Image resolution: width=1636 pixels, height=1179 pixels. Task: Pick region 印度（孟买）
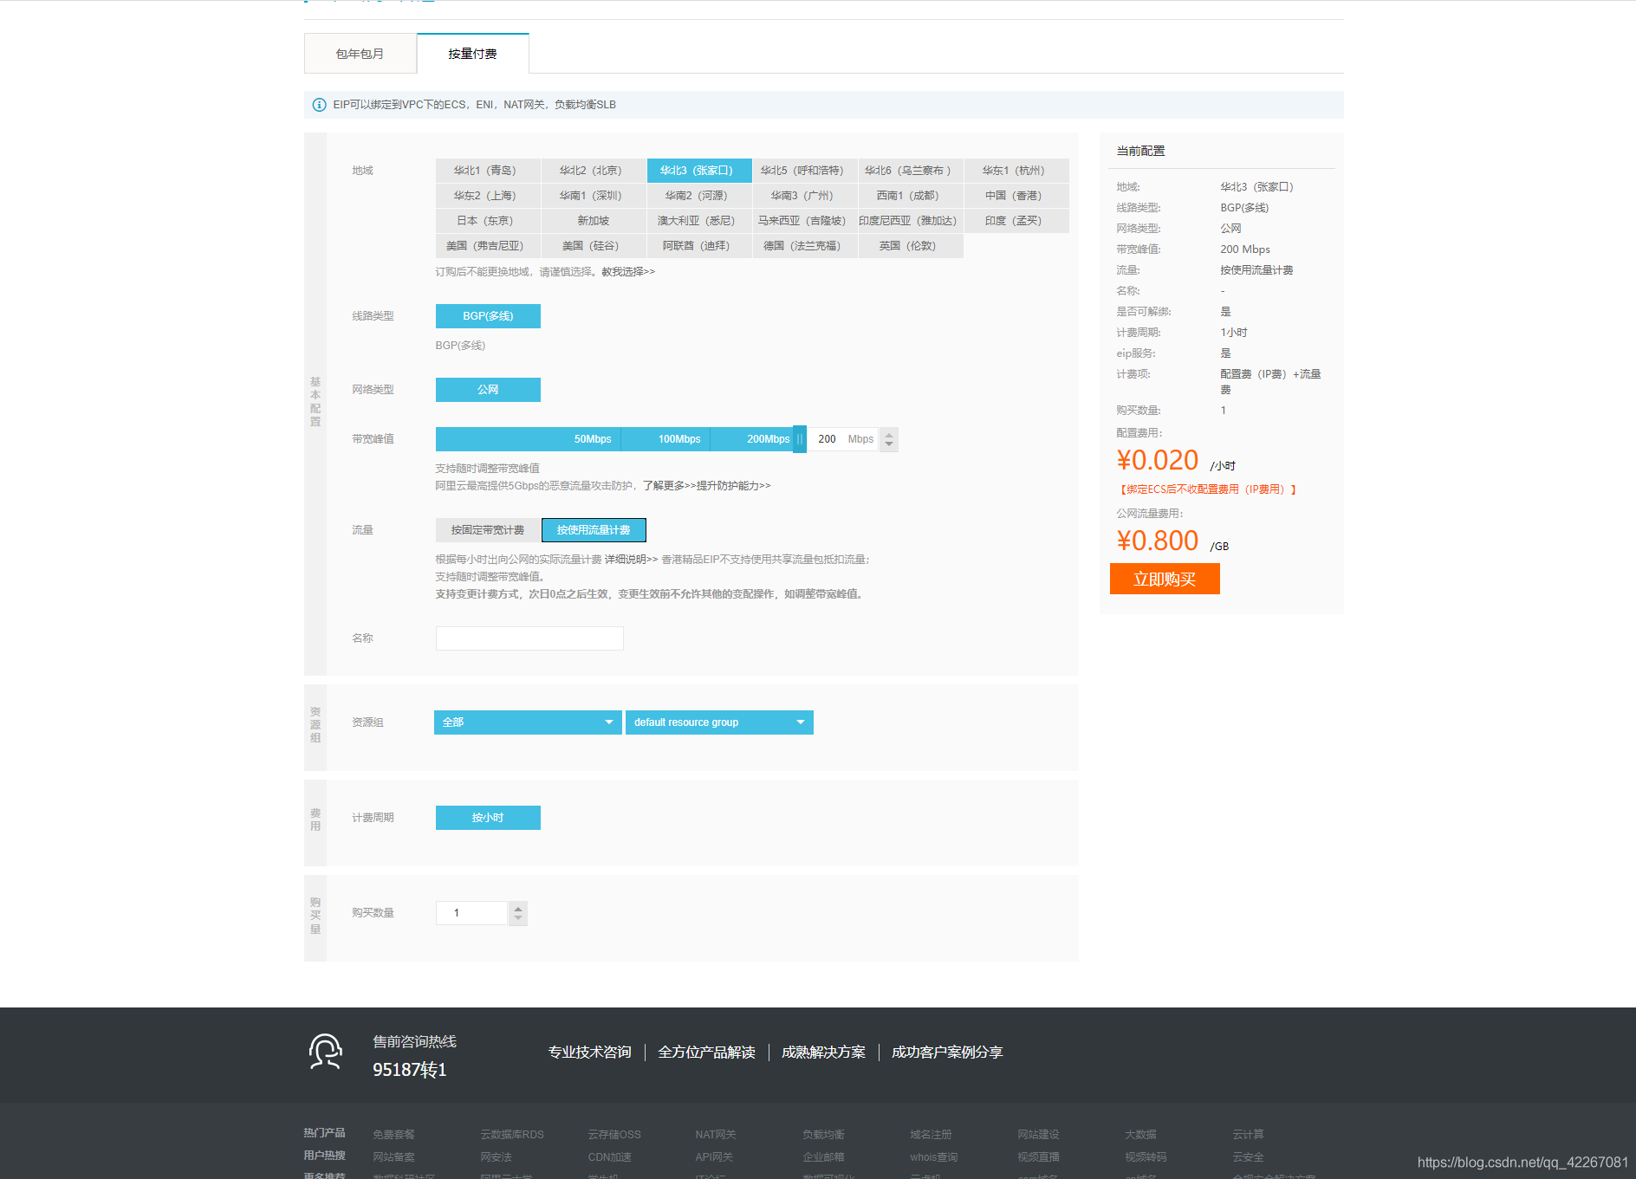click(1016, 221)
